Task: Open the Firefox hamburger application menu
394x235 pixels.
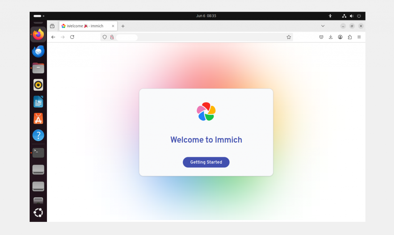Action: point(359,37)
